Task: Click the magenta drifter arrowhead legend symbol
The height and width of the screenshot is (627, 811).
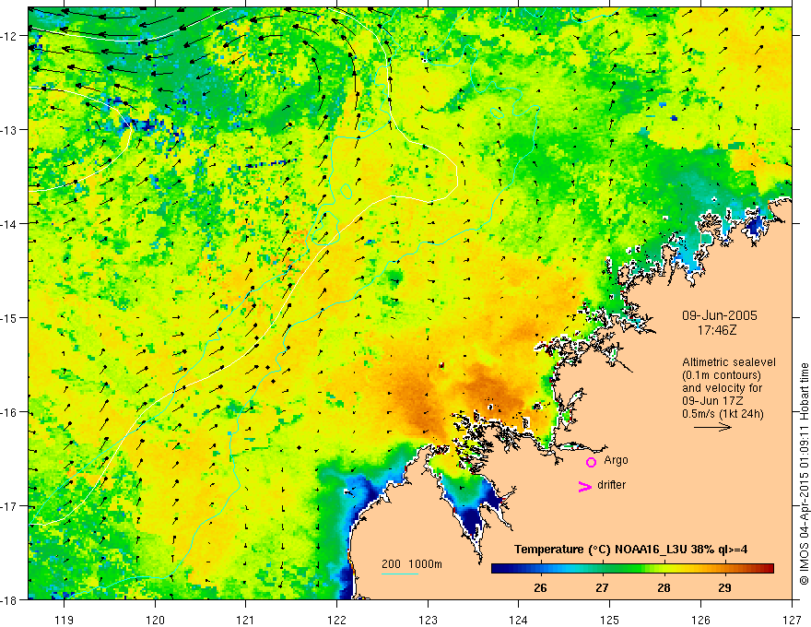Action: [x=584, y=486]
